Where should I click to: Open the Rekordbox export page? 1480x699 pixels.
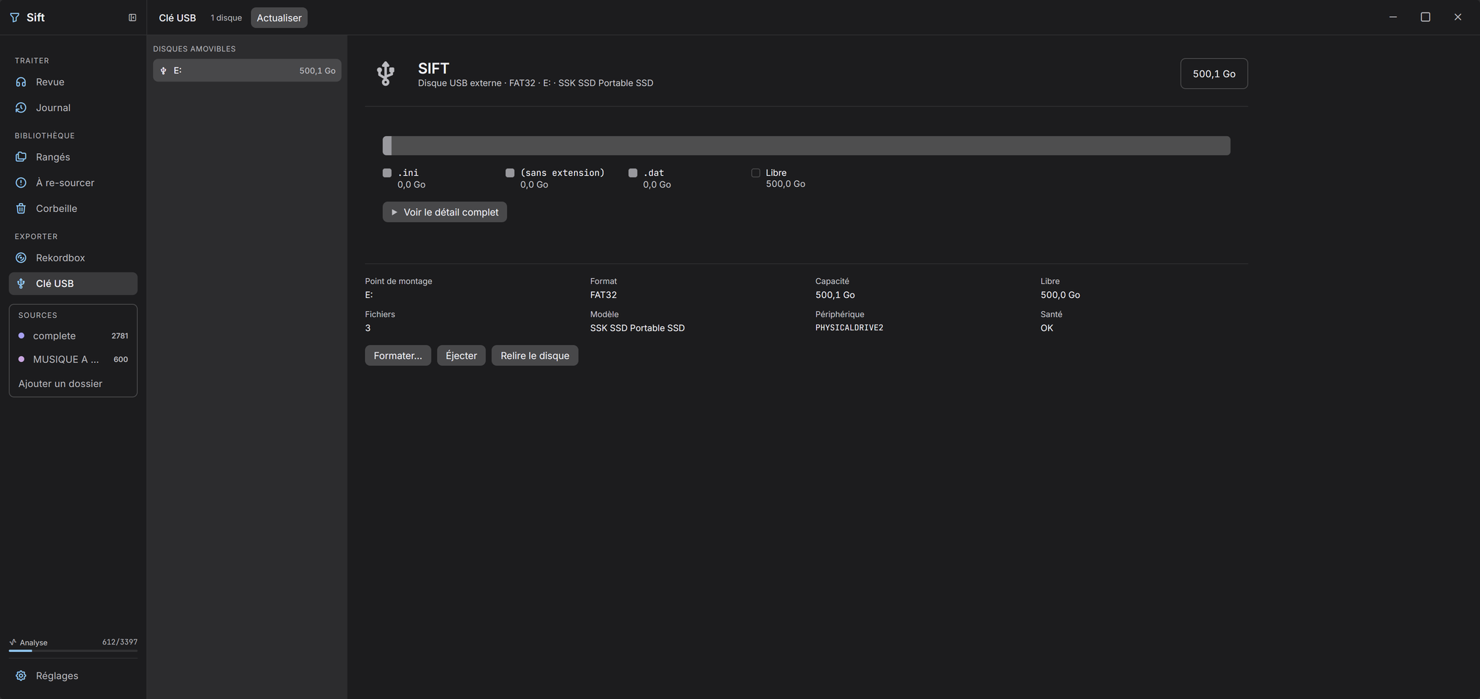[x=73, y=258]
